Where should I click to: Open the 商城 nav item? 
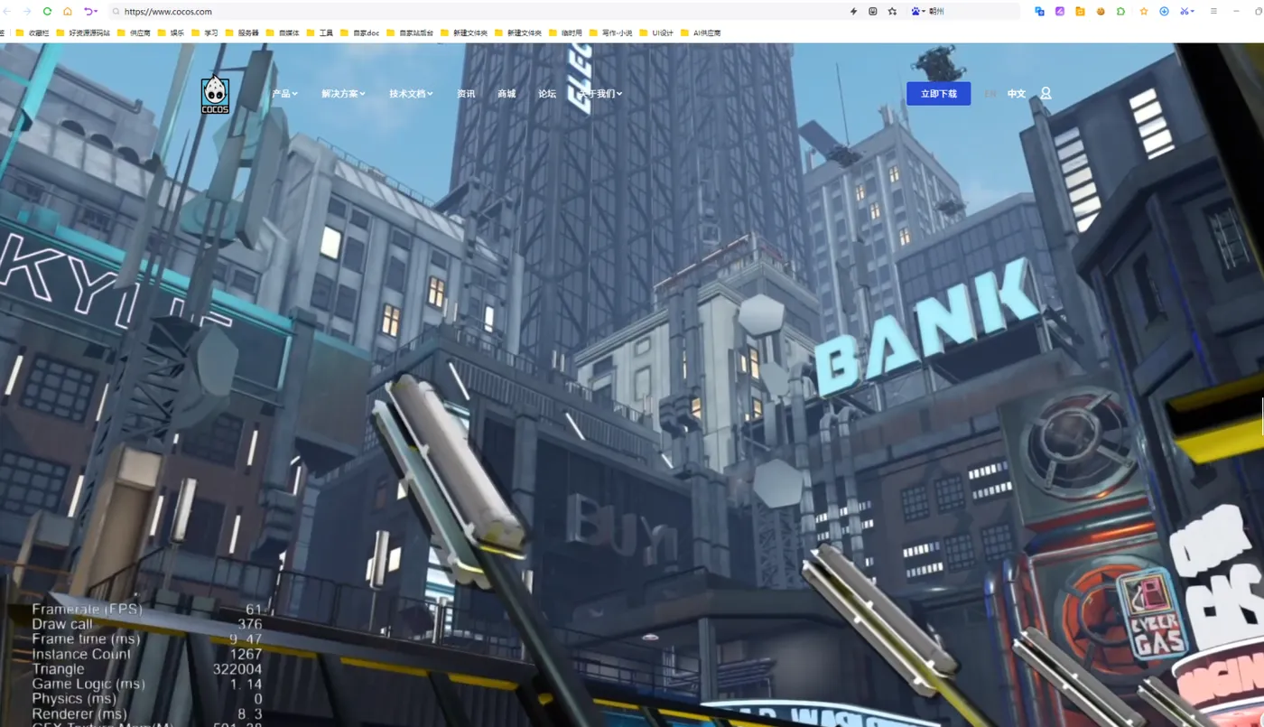point(507,94)
